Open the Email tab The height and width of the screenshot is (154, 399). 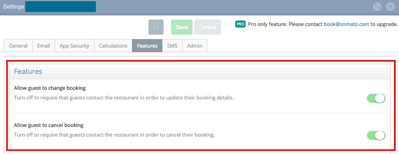(x=43, y=46)
